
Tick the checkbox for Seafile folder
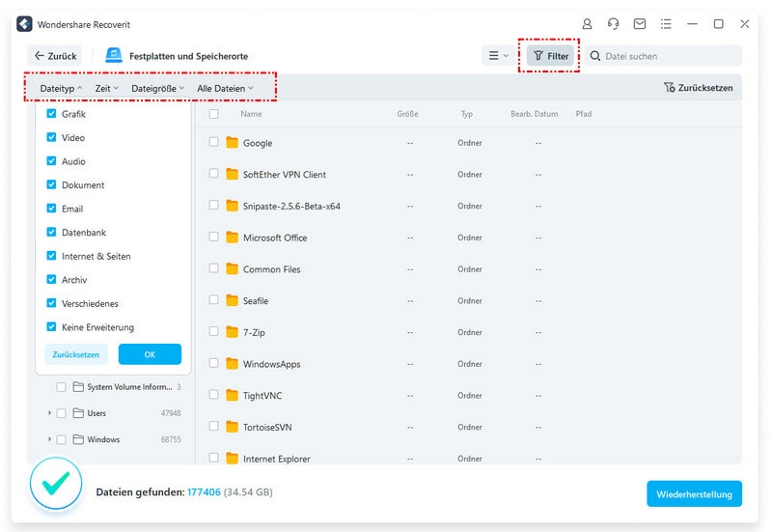click(213, 299)
